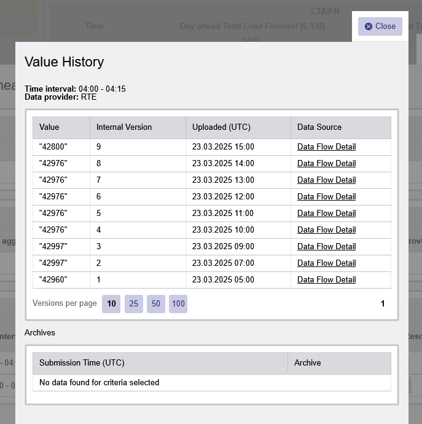Click the Archive column header
Screen dimensions: 422x424
(x=340, y=363)
